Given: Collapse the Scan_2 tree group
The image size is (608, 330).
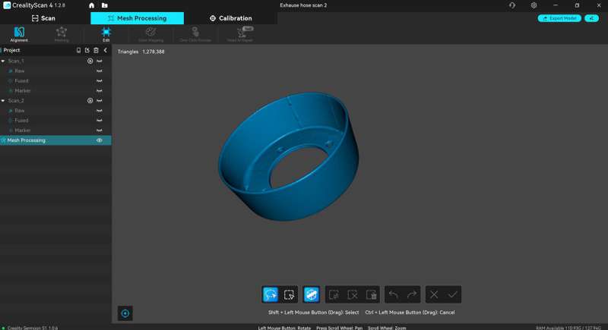Looking at the screenshot, I should tap(3, 100).
